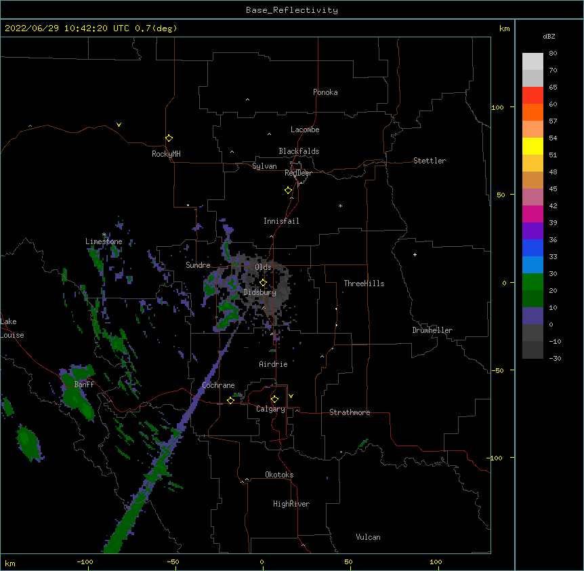Click the Drumheller city label
The height and width of the screenshot is (571, 584).
point(432,330)
